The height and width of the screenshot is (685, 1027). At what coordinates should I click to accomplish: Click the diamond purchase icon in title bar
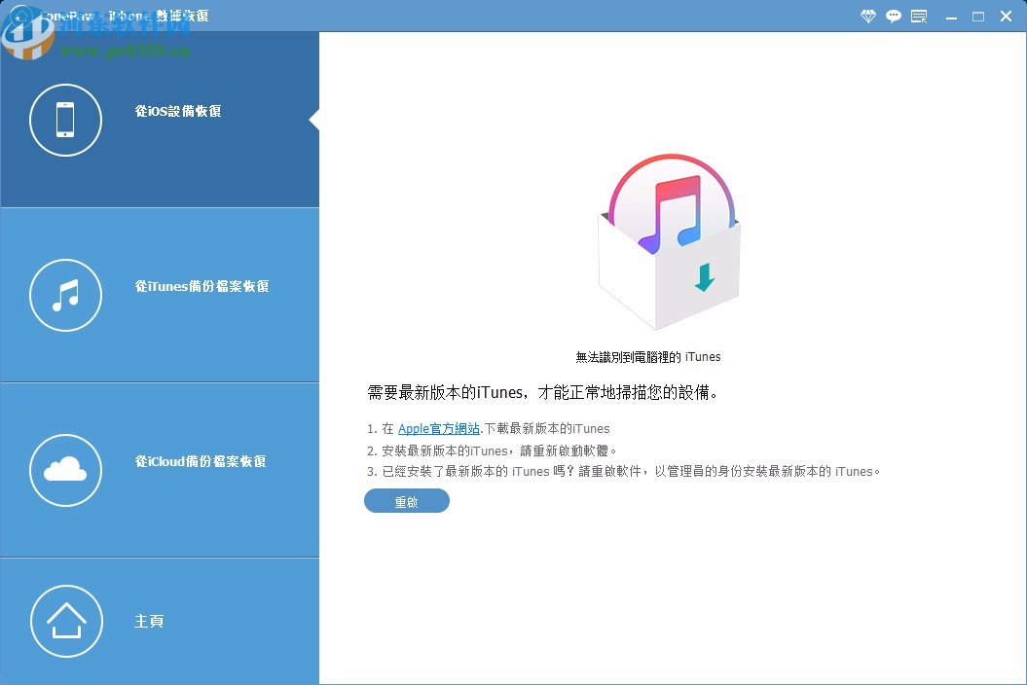(x=866, y=16)
